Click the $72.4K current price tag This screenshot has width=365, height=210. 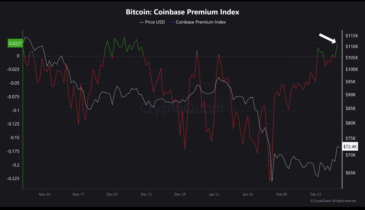(350, 146)
